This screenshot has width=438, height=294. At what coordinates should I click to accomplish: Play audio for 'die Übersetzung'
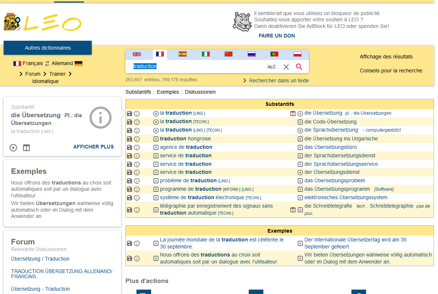[300, 114]
